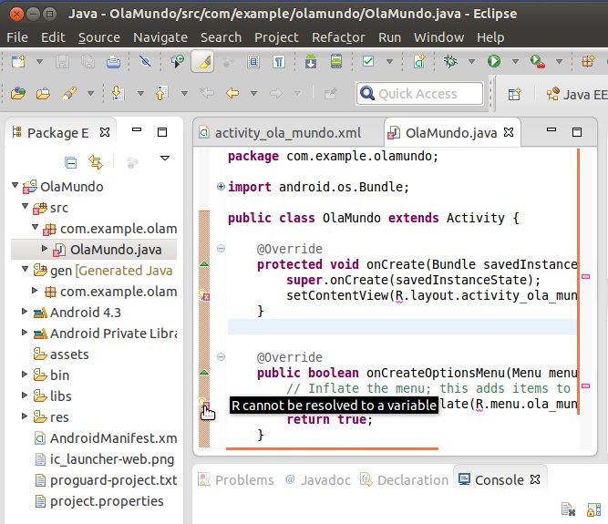Image resolution: width=608 pixels, height=524 pixels.
Task: Open the Package Explorer view menu triangle
Action: tap(165, 159)
